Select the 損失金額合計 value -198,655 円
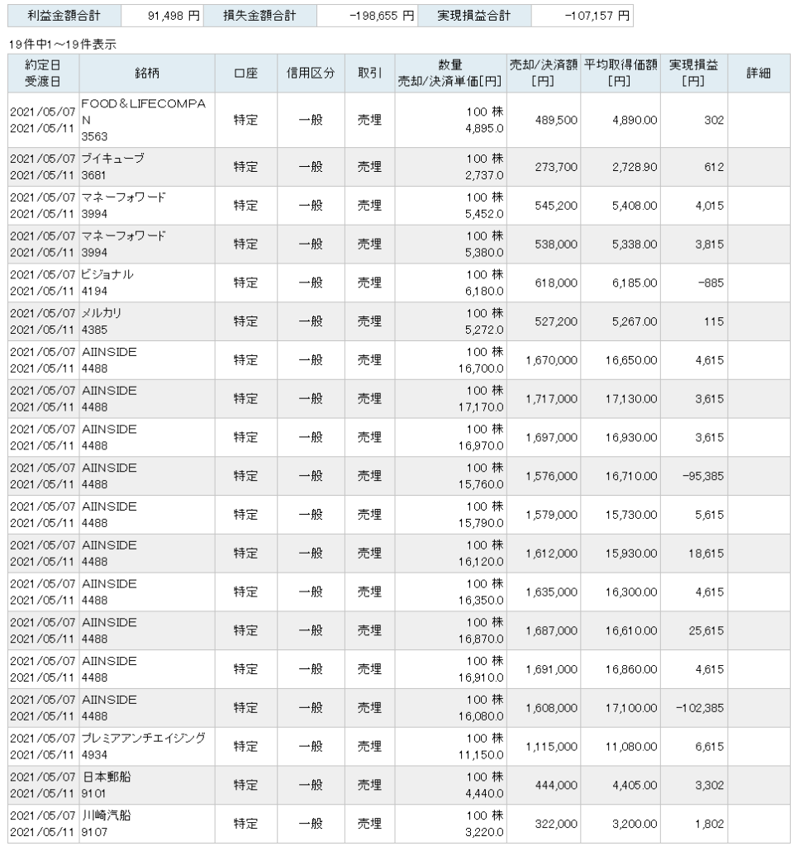 coord(382,17)
